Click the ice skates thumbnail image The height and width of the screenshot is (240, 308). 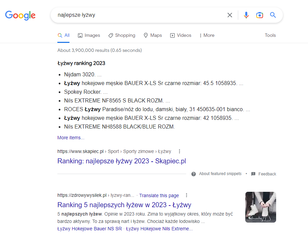pyautogui.click(x=260, y=207)
